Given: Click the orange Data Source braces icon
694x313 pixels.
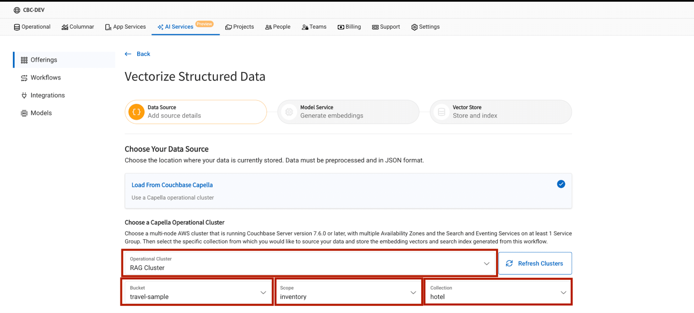Looking at the screenshot, I should point(136,112).
